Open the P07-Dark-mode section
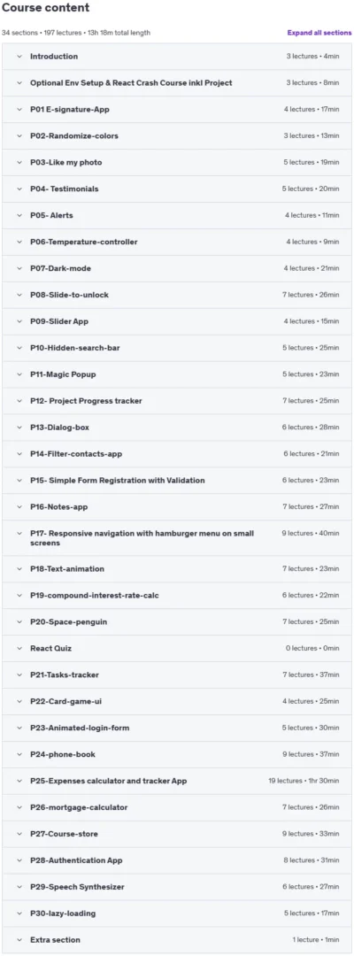354x956 pixels. (177, 268)
